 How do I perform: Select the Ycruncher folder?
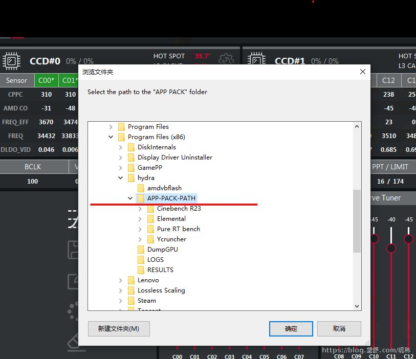pos(171,239)
